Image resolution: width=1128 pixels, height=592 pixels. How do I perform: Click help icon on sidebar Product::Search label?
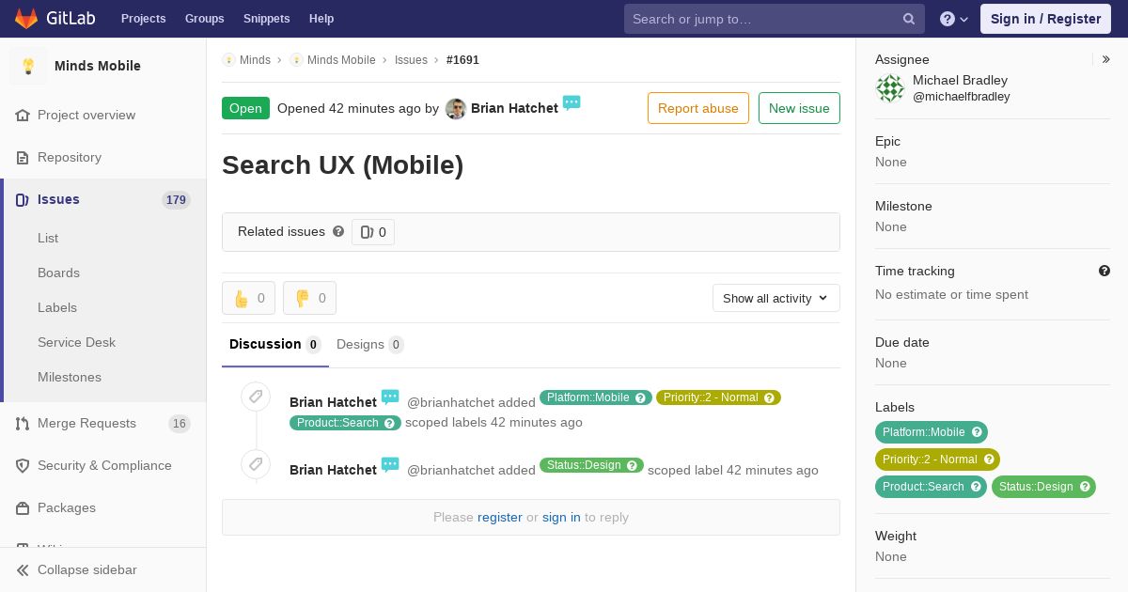976,487
